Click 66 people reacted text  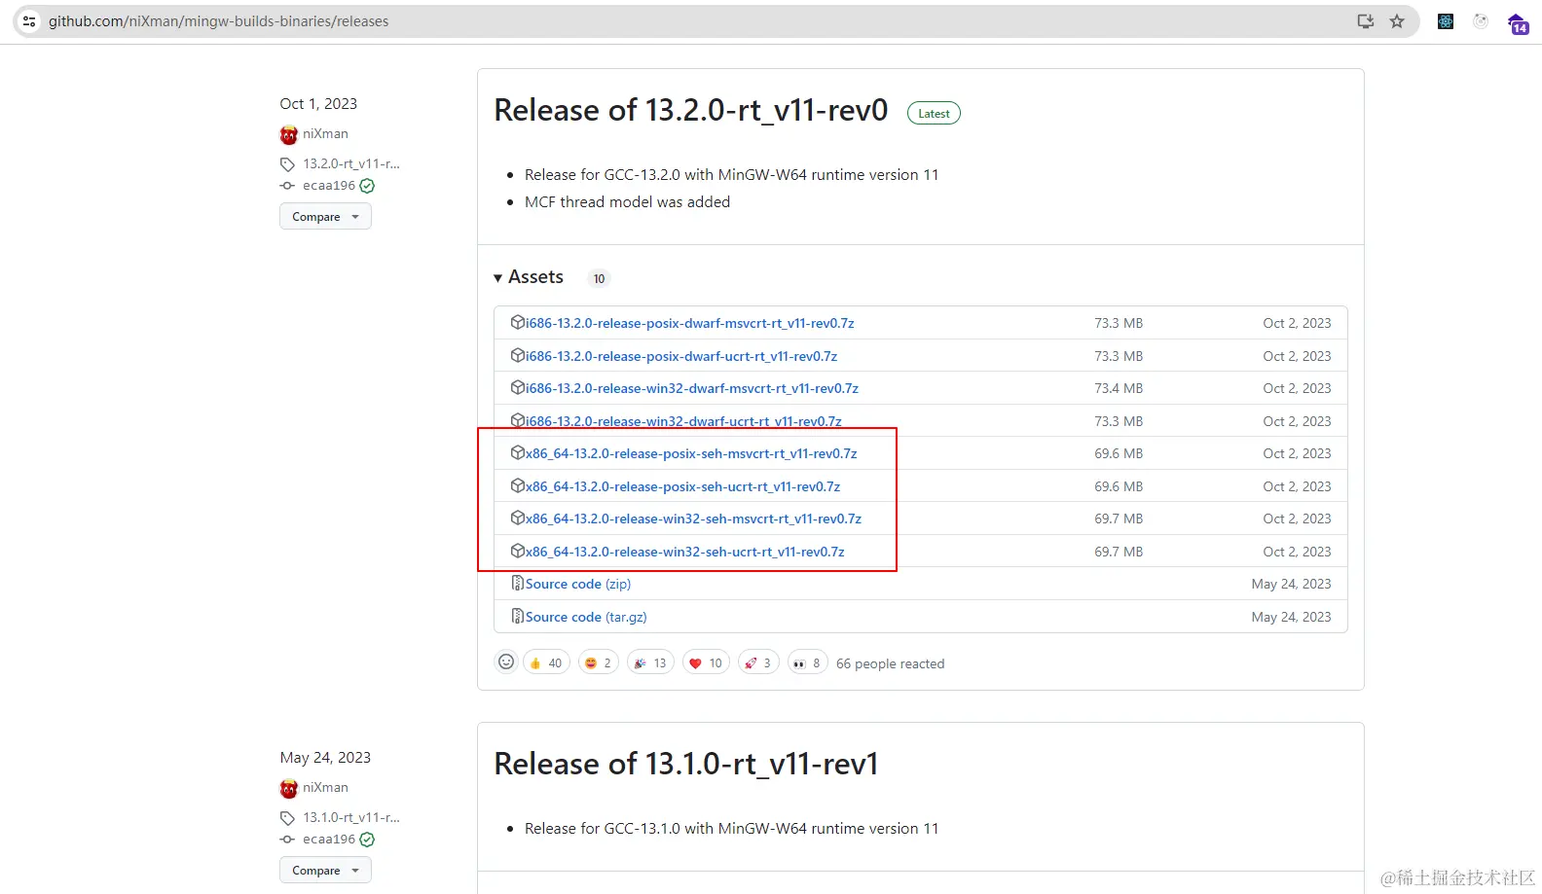(890, 663)
